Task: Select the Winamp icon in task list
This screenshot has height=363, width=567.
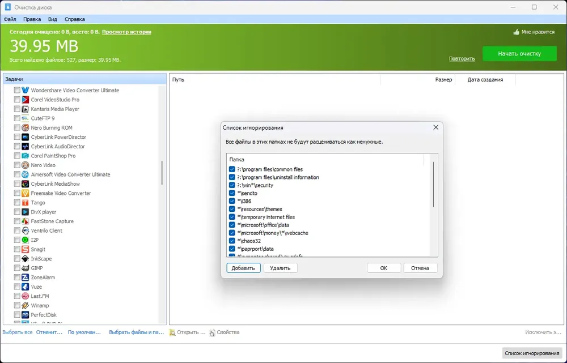Action: tap(25, 306)
